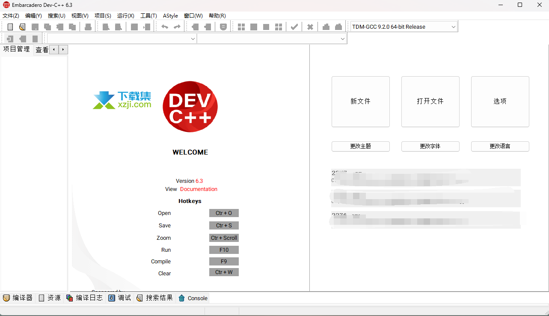Open the 工具(T) menu
The width and height of the screenshot is (549, 316).
click(149, 16)
